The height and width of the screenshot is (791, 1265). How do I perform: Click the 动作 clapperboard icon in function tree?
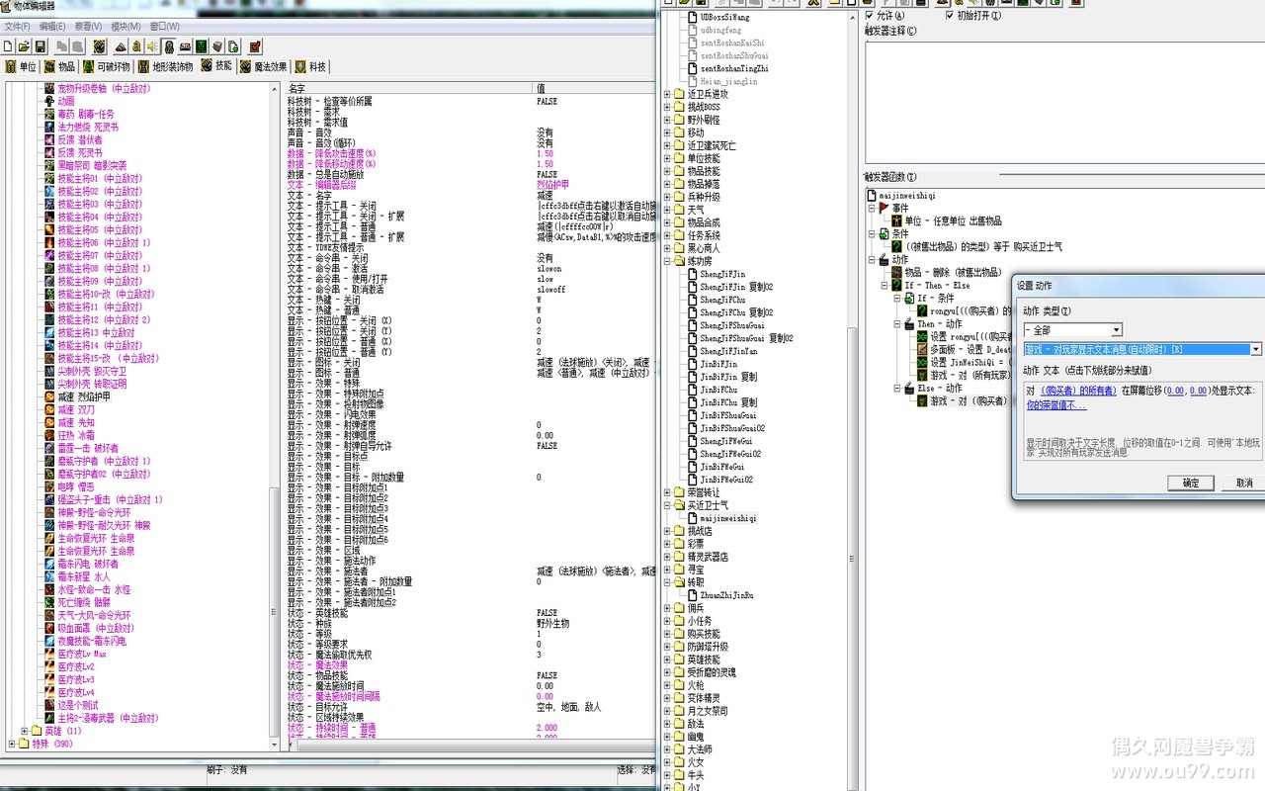[884, 260]
